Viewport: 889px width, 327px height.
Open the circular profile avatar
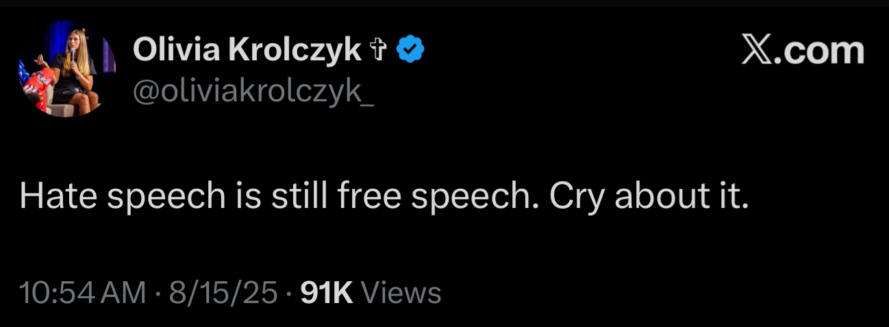point(66,69)
